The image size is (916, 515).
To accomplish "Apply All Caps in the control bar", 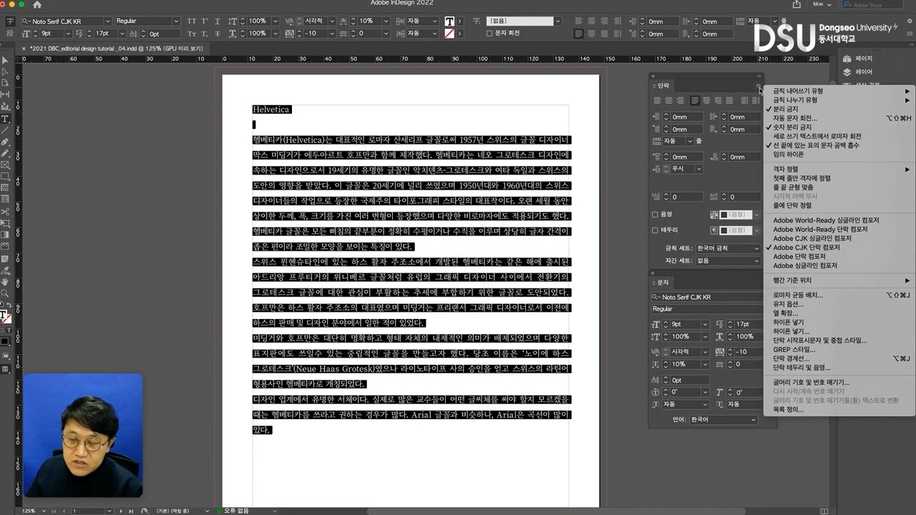I will [x=192, y=21].
